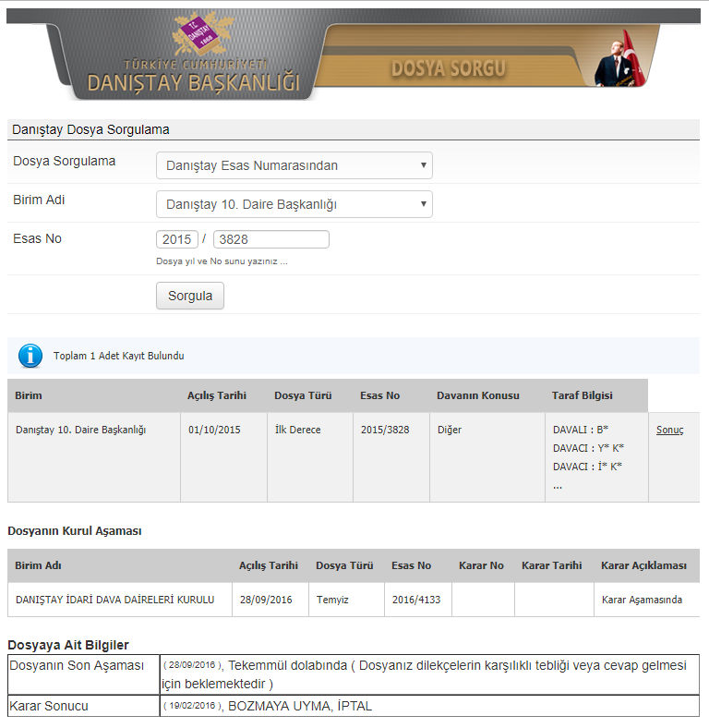Expand the Birim Adı dropdown list
This screenshot has height=728, width=709.
click(x=294, y=204)
